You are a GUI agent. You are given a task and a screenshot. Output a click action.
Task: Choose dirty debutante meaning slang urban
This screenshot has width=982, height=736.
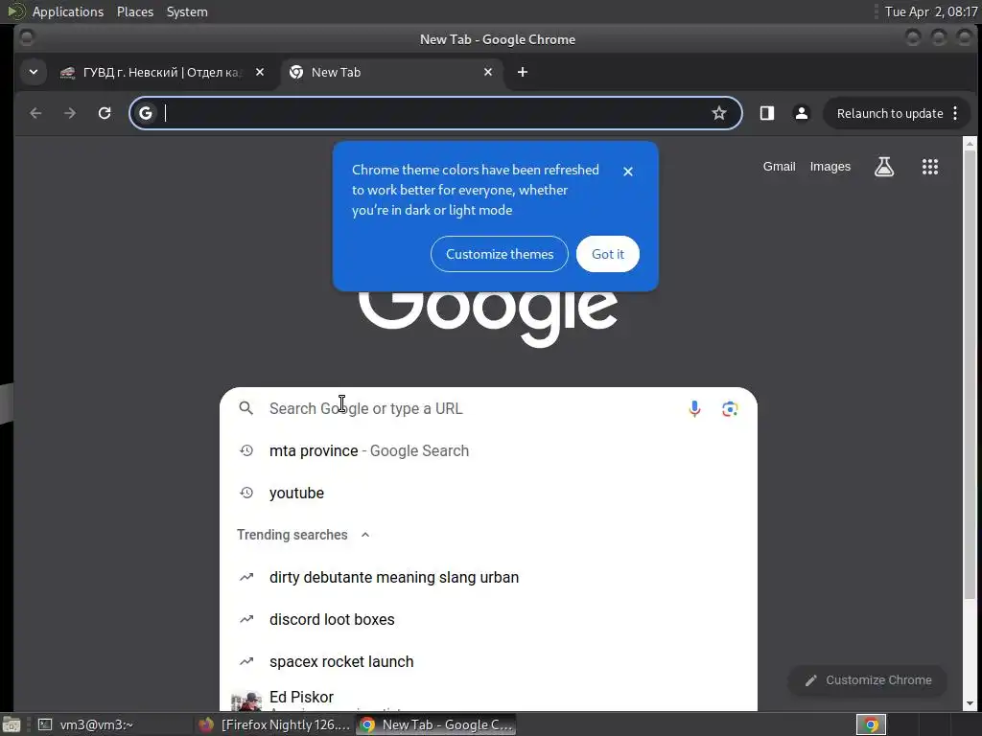click(x=488, y=577)
